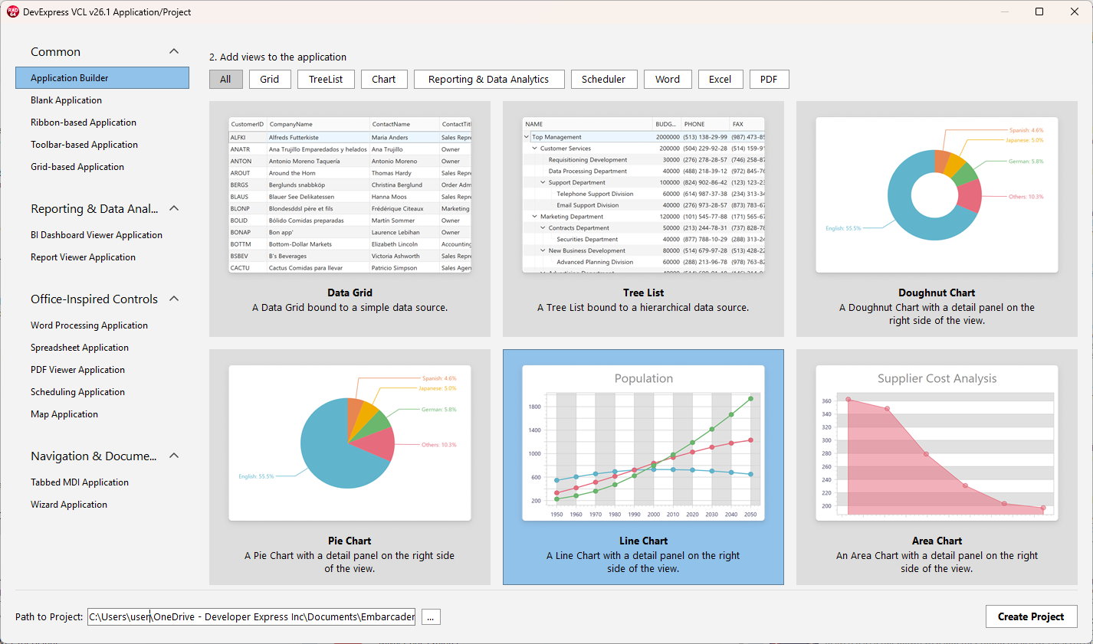
Task: Choose Blank Application template
Action: tap(66, 100)
